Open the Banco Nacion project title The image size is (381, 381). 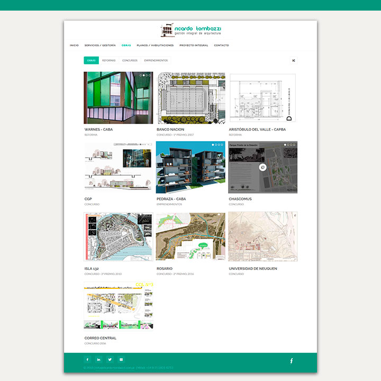pos(170,129)
